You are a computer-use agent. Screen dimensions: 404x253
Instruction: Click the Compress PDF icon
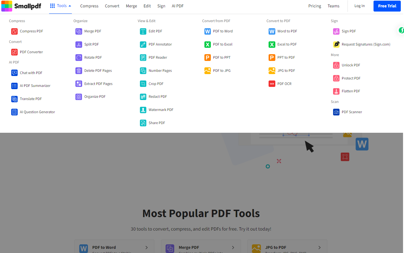(x=14, y=31)
